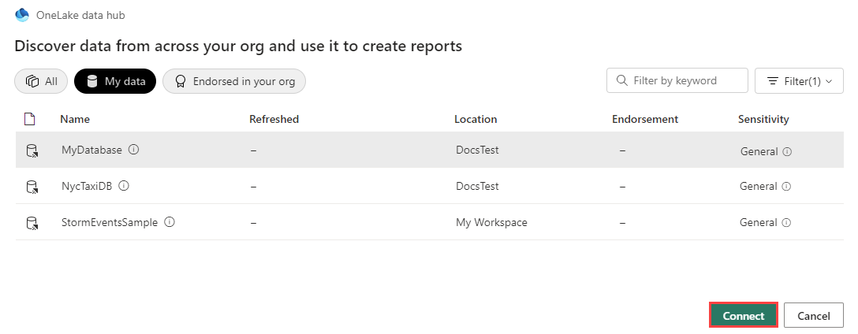This screenshot has width=858, height=334.
Task: Click the sensitivity info icon in StormEventsSample row
Action: click(787, 223)
